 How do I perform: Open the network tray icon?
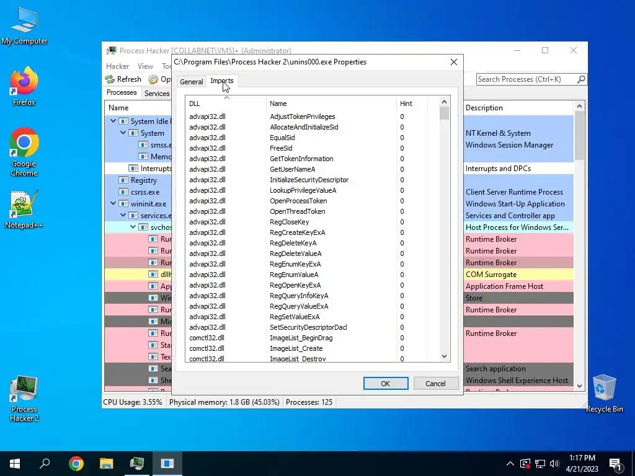pyautogui.click(x=540, y=464)
